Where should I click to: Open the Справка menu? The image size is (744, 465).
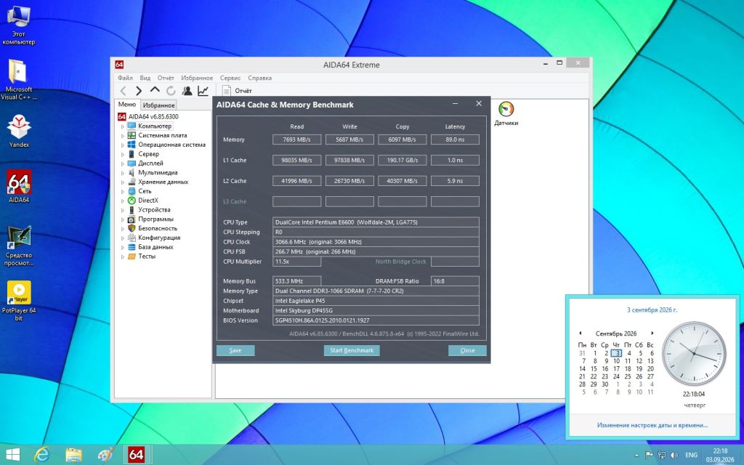(259, 78)
